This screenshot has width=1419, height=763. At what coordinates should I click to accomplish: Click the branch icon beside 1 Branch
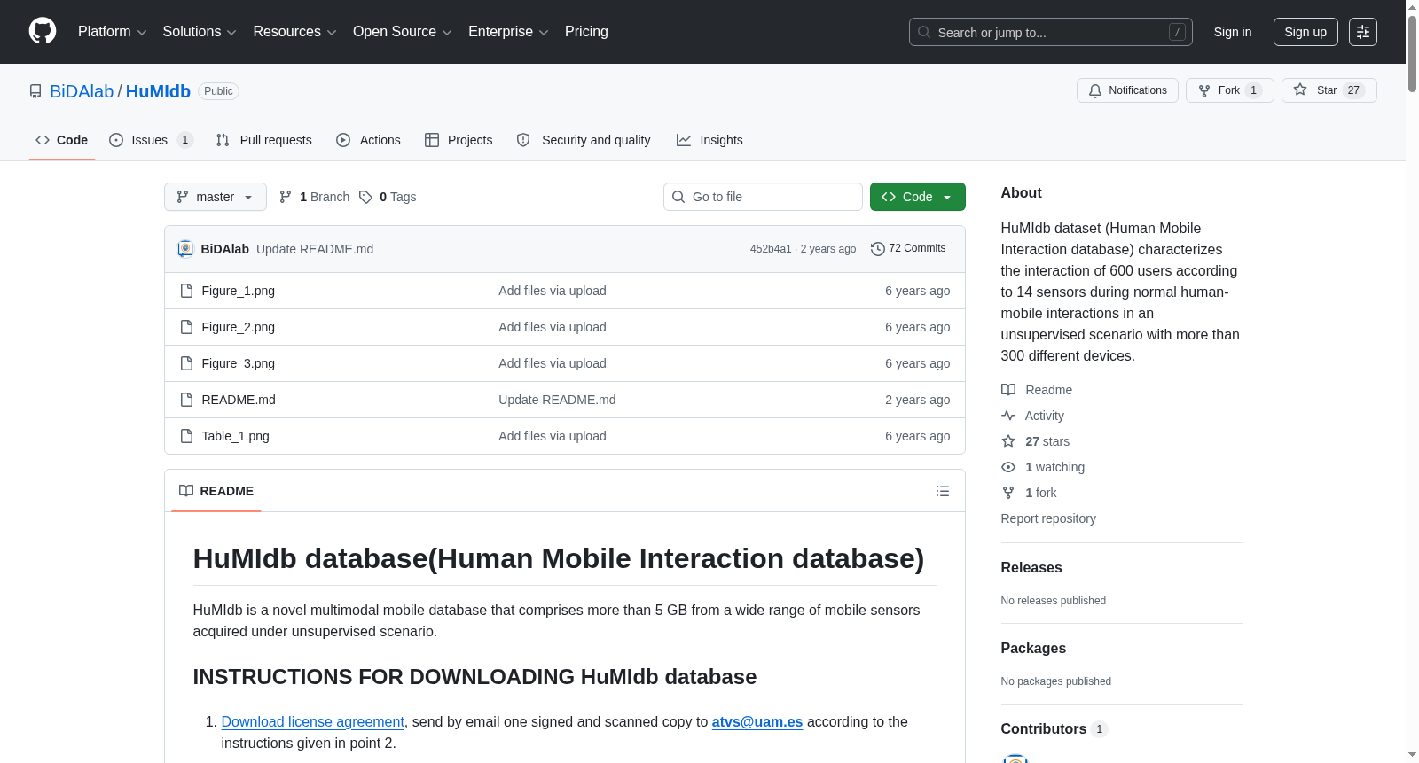(x=286, y=197)
